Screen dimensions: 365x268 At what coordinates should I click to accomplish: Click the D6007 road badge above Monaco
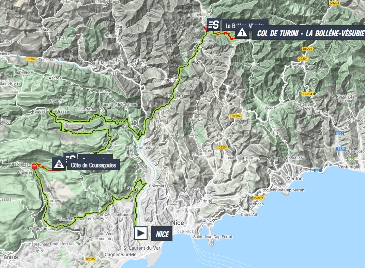point(259,198)
